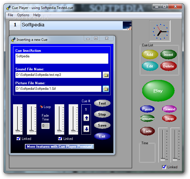The height and width of the screenshot is (179, 190).
Task: Minimize the Inserting a new Cue dialog
Action: (x=88, y=39)
